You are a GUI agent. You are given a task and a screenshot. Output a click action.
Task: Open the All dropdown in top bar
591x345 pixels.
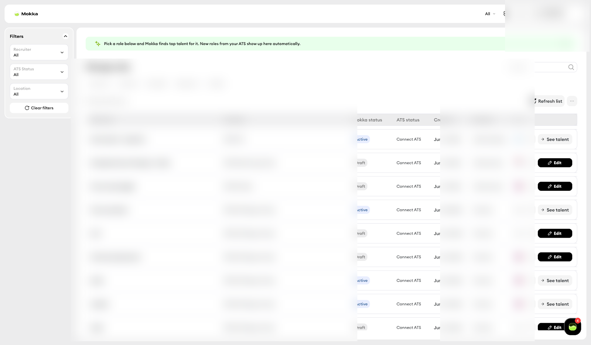(x=490, y=14)
